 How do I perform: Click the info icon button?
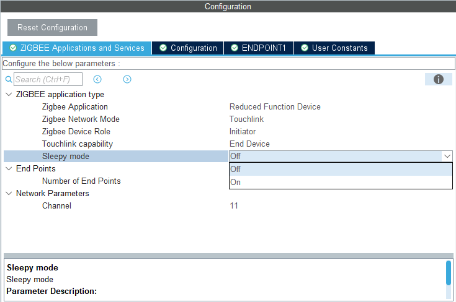pos(438,79)
